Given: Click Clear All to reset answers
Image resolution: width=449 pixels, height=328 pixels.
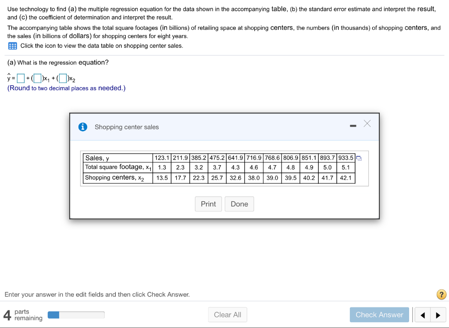Looking at the screenshot, I should (227, 314).
